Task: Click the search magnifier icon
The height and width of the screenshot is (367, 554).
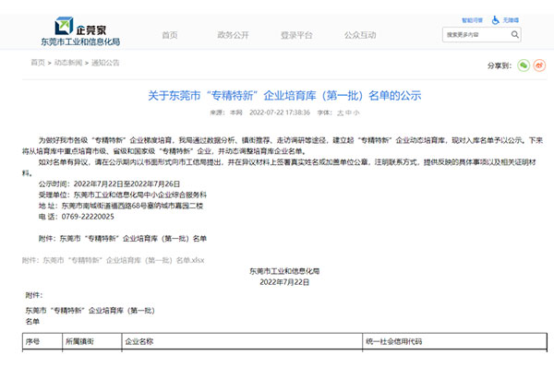Action: tap(515, 35)
